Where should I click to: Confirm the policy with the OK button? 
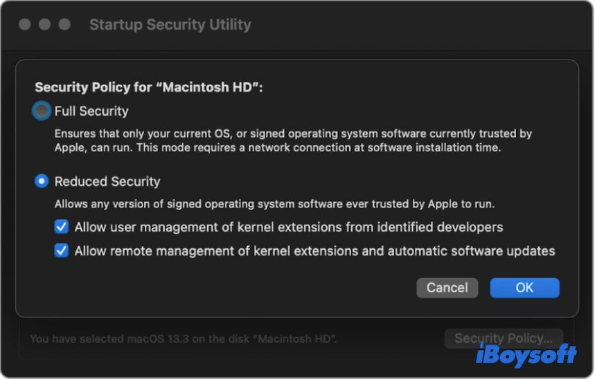pos(524,288)
